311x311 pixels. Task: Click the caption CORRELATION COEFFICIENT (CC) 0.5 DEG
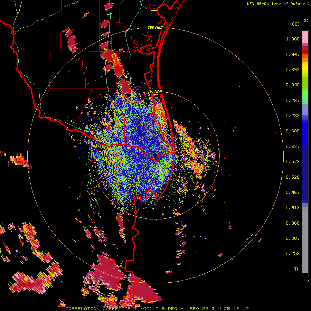pyautogui.click(x=121, y=309)
